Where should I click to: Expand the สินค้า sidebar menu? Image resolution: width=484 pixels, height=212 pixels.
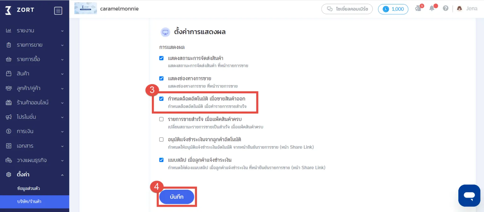pos(35,74)
